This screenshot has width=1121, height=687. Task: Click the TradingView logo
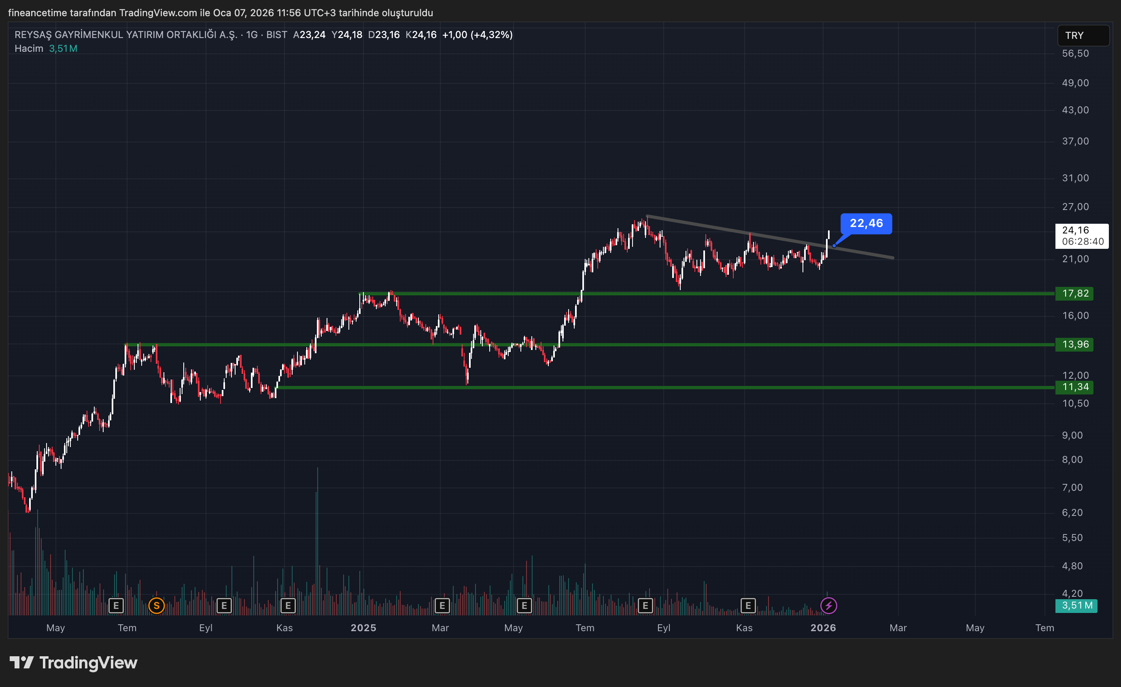click(x=73, y=662)
